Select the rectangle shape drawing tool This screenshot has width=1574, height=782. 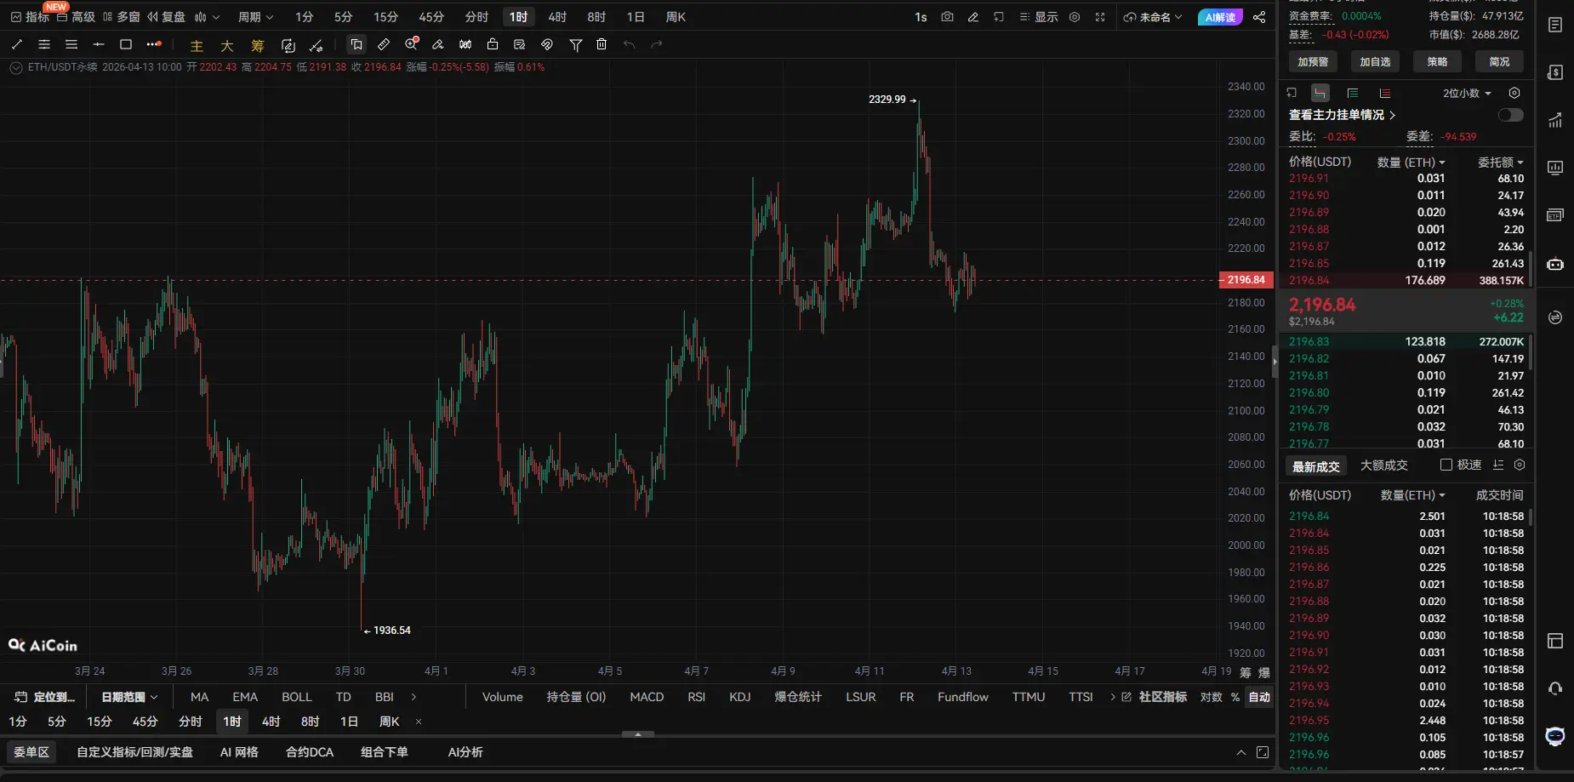point(126,44)
